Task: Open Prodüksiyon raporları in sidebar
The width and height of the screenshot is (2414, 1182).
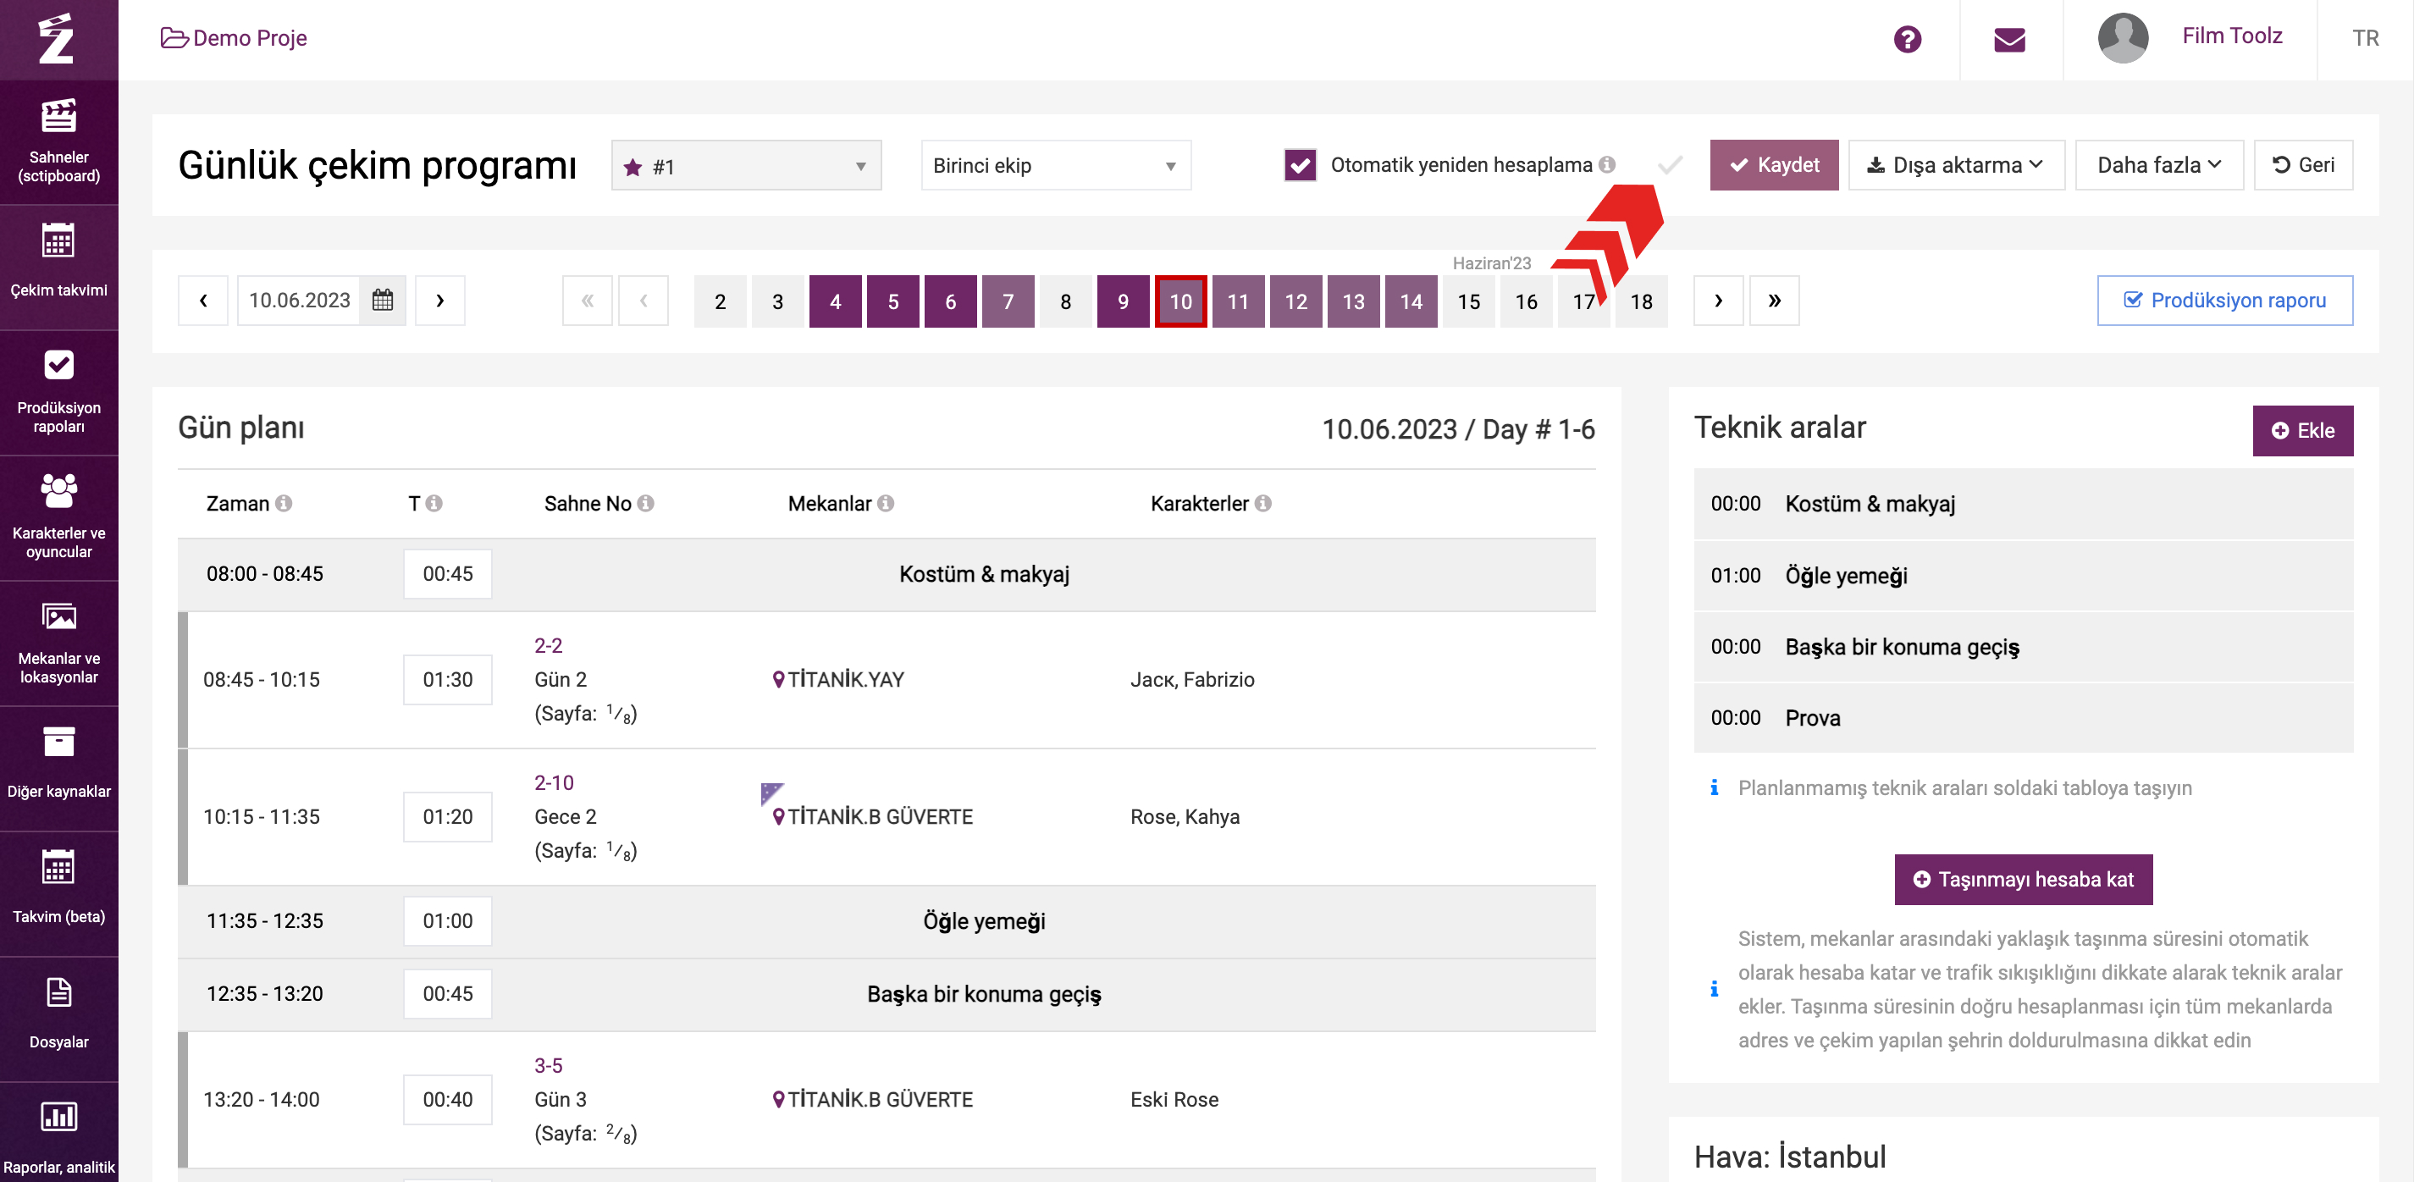Action: pos(59,393)
